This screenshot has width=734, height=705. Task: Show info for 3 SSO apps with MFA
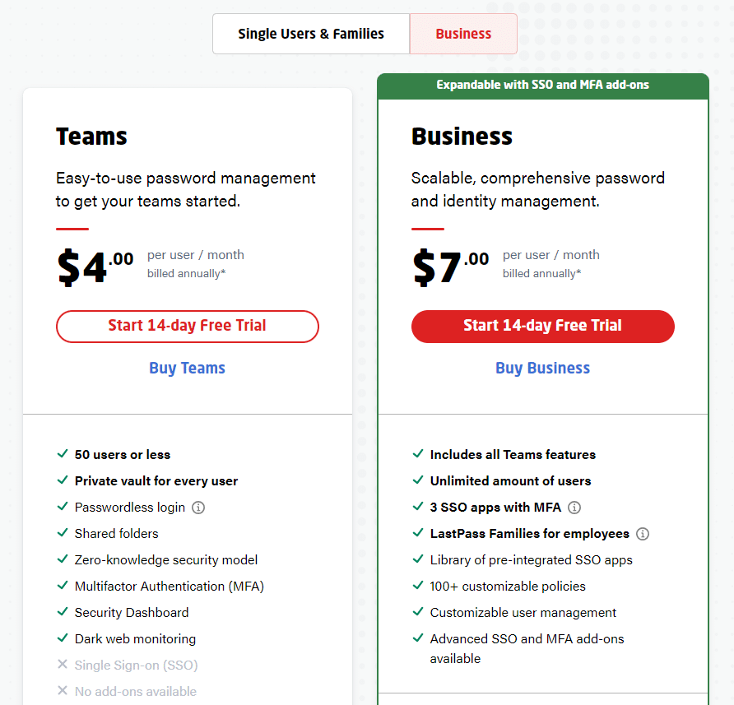(574, 508)
